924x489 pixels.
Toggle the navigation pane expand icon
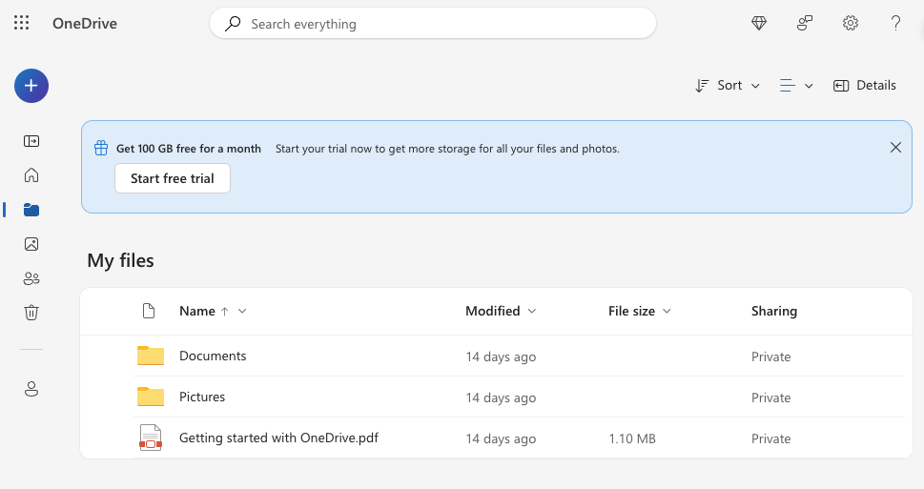[x=31, y=141]
